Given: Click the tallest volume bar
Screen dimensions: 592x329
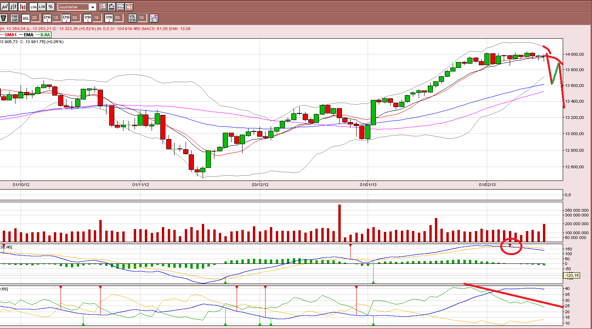Looking at the screenshot, I should [340, 223].
